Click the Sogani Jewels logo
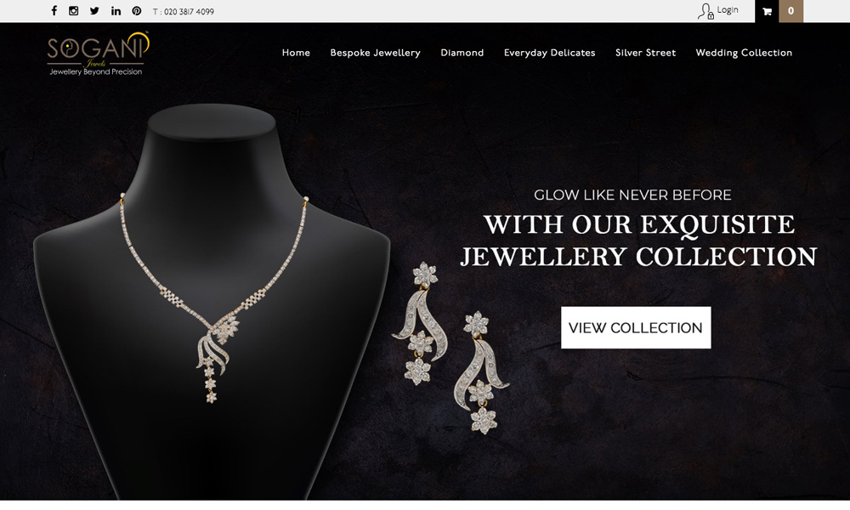The height and width of the screenshot is (510, 850). [98, 54]
